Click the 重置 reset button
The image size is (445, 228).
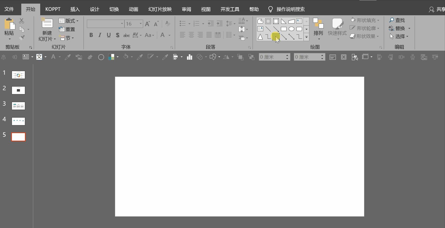[67, 29]
